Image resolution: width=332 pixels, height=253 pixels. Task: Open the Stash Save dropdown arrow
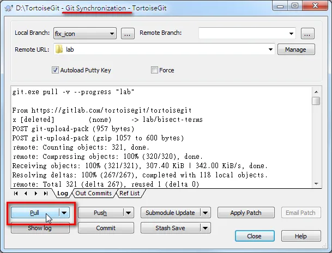205,228
